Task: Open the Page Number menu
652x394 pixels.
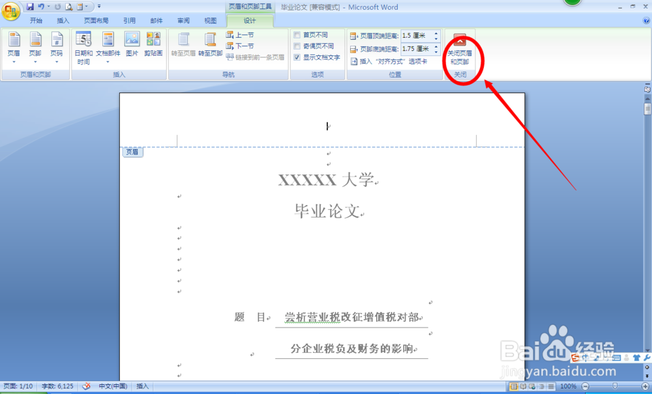Action: point(57,48)
